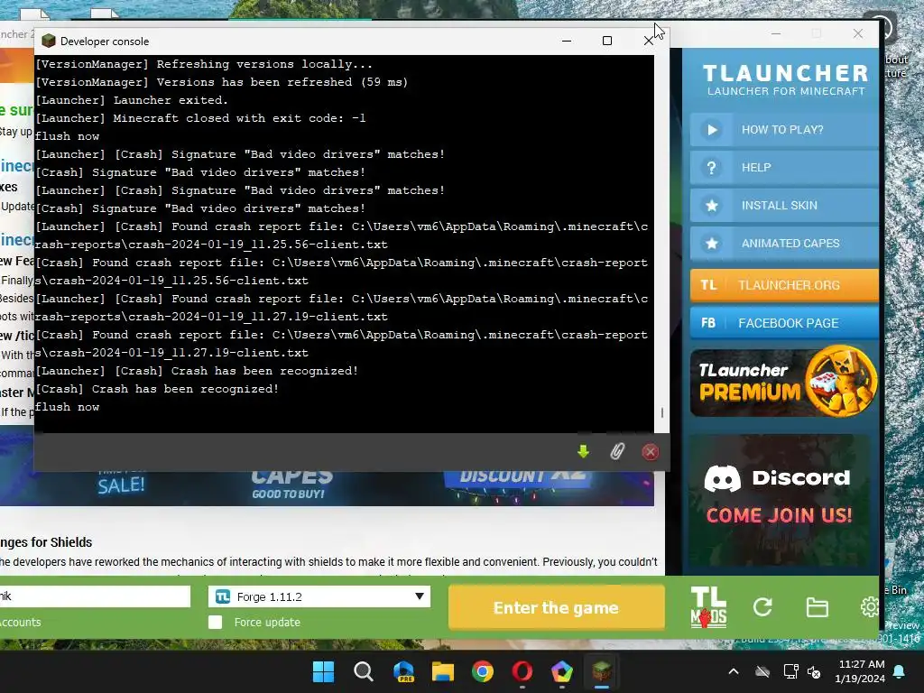Open the FACEBOOK PAGE button
The width and height of the screenshot is (924, 693).
click(784, 323)
